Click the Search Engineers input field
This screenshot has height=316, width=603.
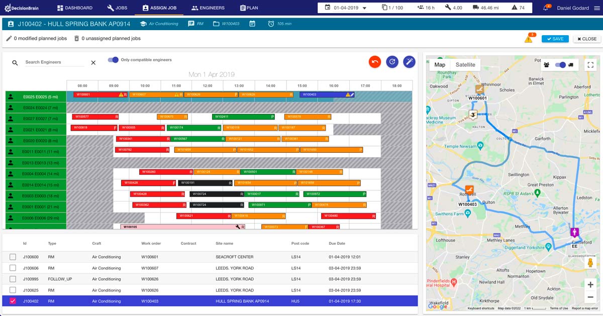pyautogui.click(x=54, y=62)
